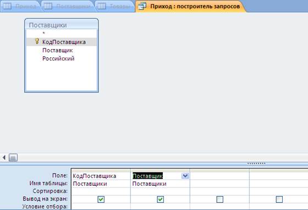Viewport: 308px width, 210px height.
Task: Click the Условие отбора: row label
Action: pos(45,207)
